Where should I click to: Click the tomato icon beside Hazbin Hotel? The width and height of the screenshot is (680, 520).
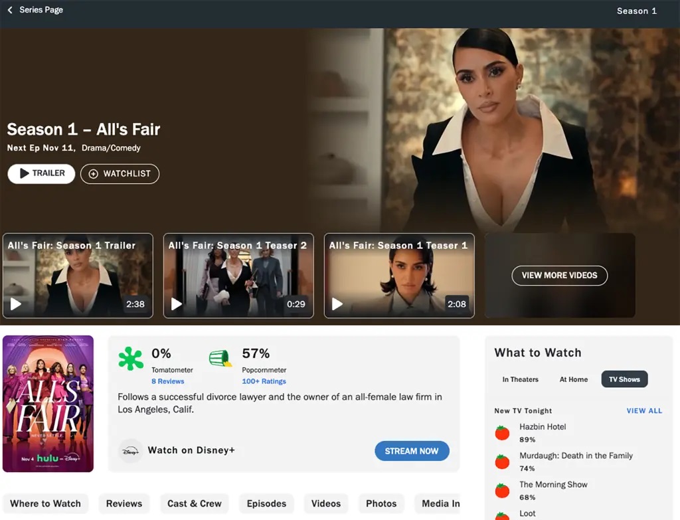pos(502,433)
